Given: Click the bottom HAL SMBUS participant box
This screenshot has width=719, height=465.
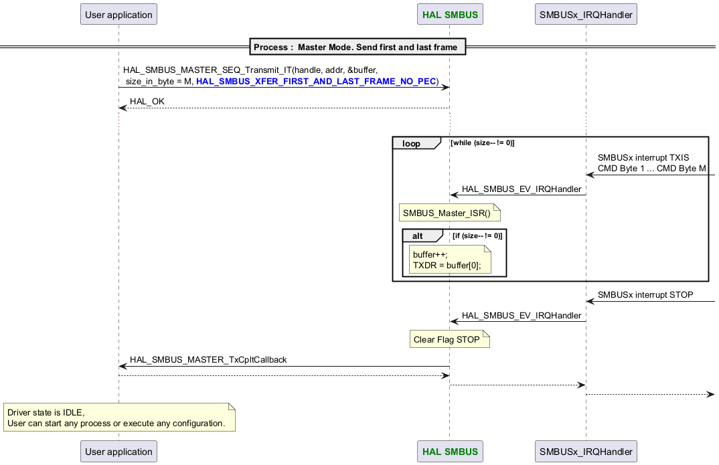Looking at the screenshot, I should pyautogui.click(x=449, y=452).
